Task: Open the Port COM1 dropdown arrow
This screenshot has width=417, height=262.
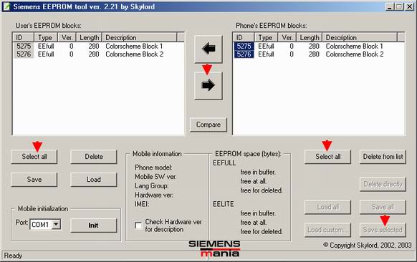Action: pyautogui.click(x=56, y=225)
